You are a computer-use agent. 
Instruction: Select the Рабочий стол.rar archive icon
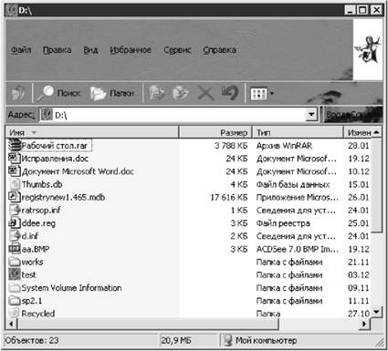[14, 145]
